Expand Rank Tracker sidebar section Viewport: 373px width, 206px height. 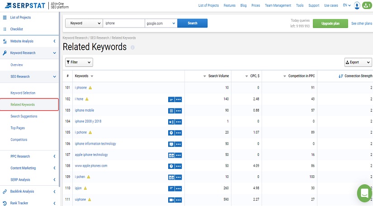[54, 203]
